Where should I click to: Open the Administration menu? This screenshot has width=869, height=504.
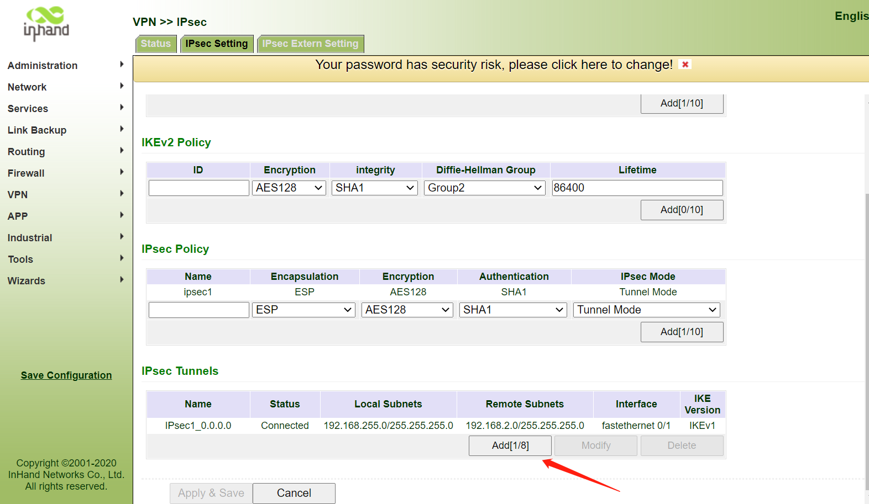(43, 66)
